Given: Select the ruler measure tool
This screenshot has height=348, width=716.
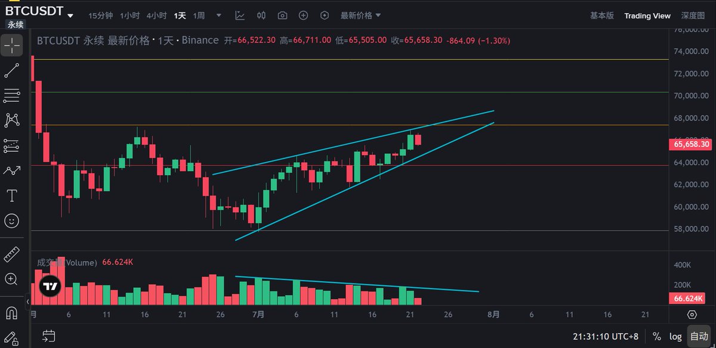Looking at the screenshot, I should 11,254.
